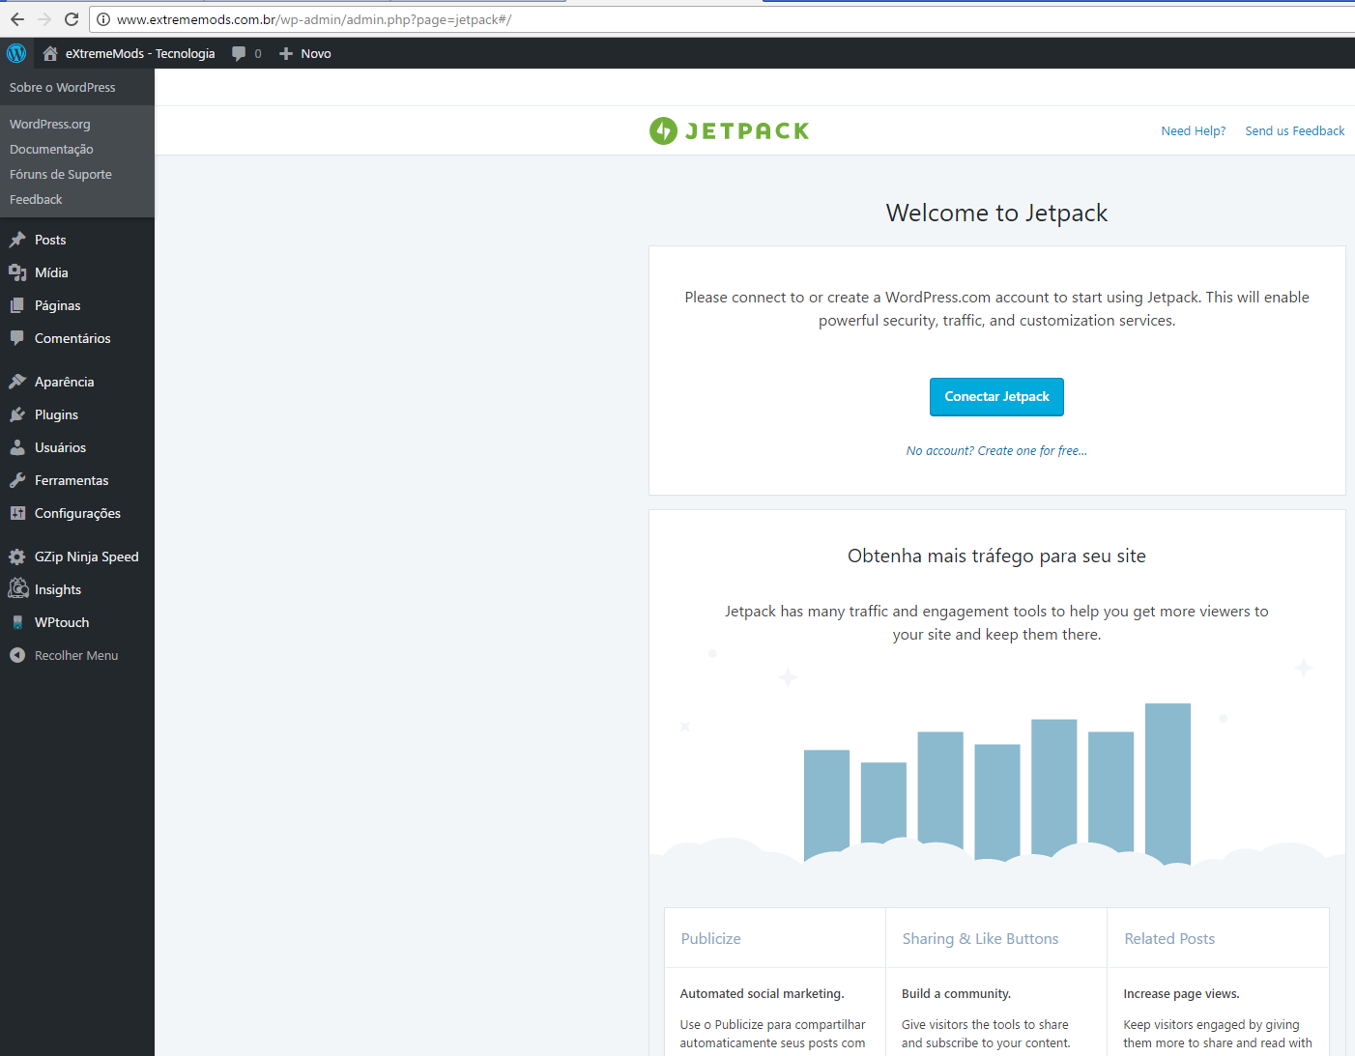Open Fóruns de Suporte submenu item
The height and width of the screenshot is (1056, 1355).
tap(61, 174)
